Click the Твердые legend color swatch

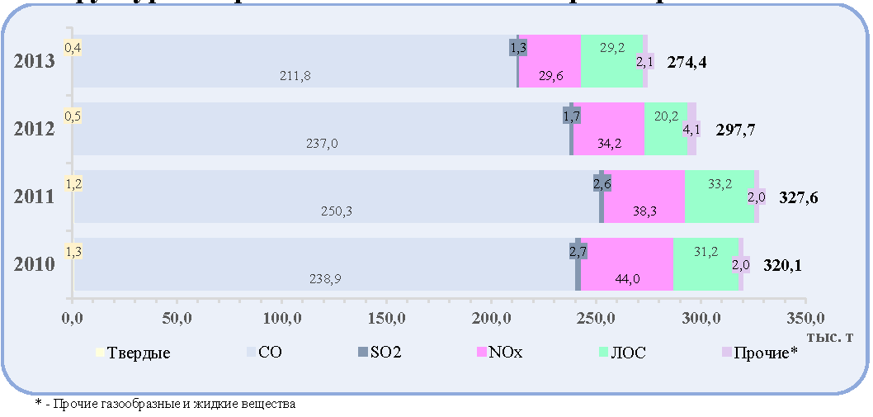pos(100,353)
